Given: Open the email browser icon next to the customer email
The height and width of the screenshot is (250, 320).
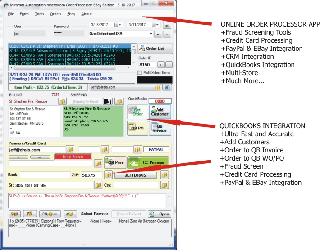Looking at the screenshot, I should [x=167, y=87].
